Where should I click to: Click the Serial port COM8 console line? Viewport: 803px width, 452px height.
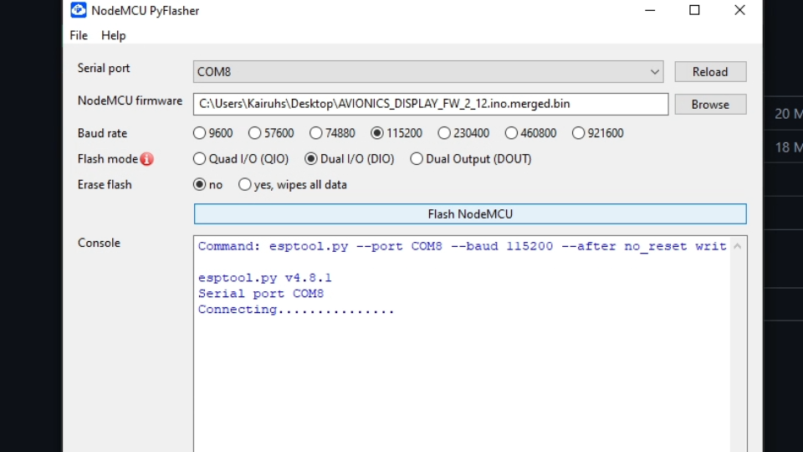pos(261,294)
